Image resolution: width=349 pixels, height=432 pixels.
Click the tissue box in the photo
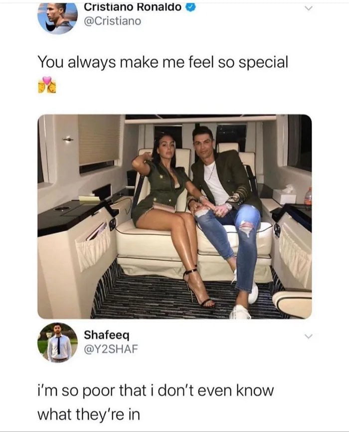coord(284,194)
